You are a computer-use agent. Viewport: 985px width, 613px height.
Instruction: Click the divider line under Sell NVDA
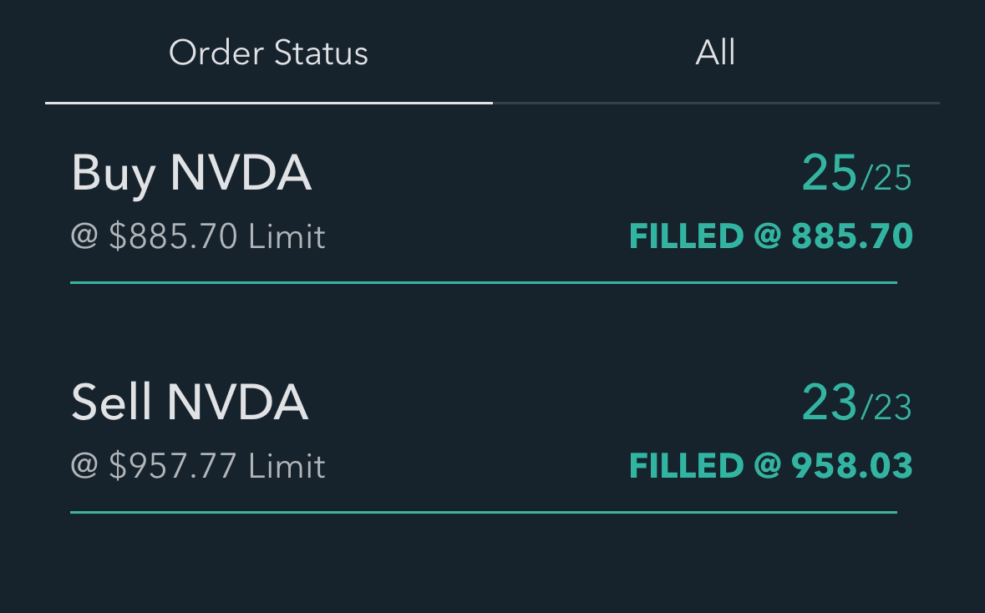[x=485, y=512]
